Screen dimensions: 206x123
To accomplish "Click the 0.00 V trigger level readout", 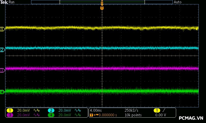I will (161, 115).
